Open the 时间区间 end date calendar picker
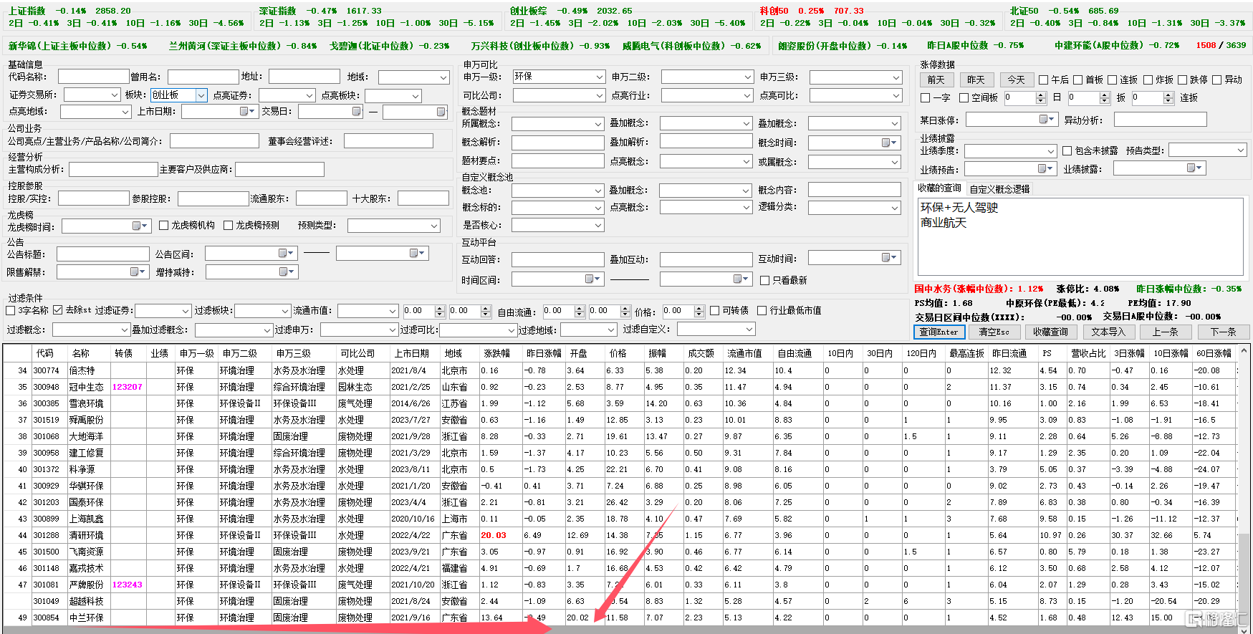The image size is (1253, 634). pos(741,279)
